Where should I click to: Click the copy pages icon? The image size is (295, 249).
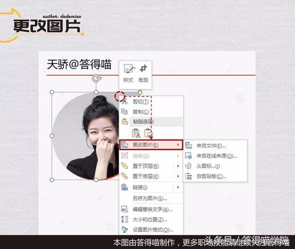(x=124, y=112)
